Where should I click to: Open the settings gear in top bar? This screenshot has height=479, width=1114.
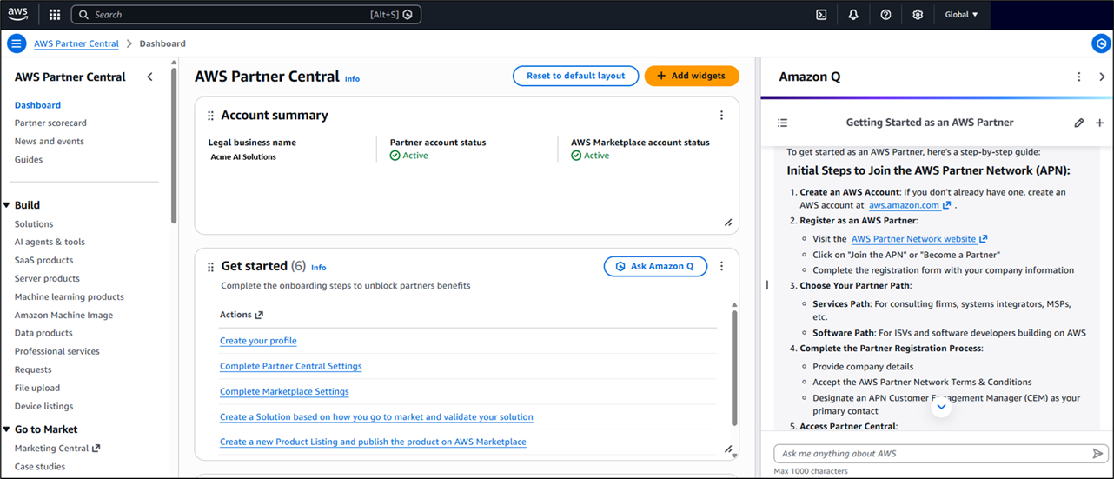918,15
